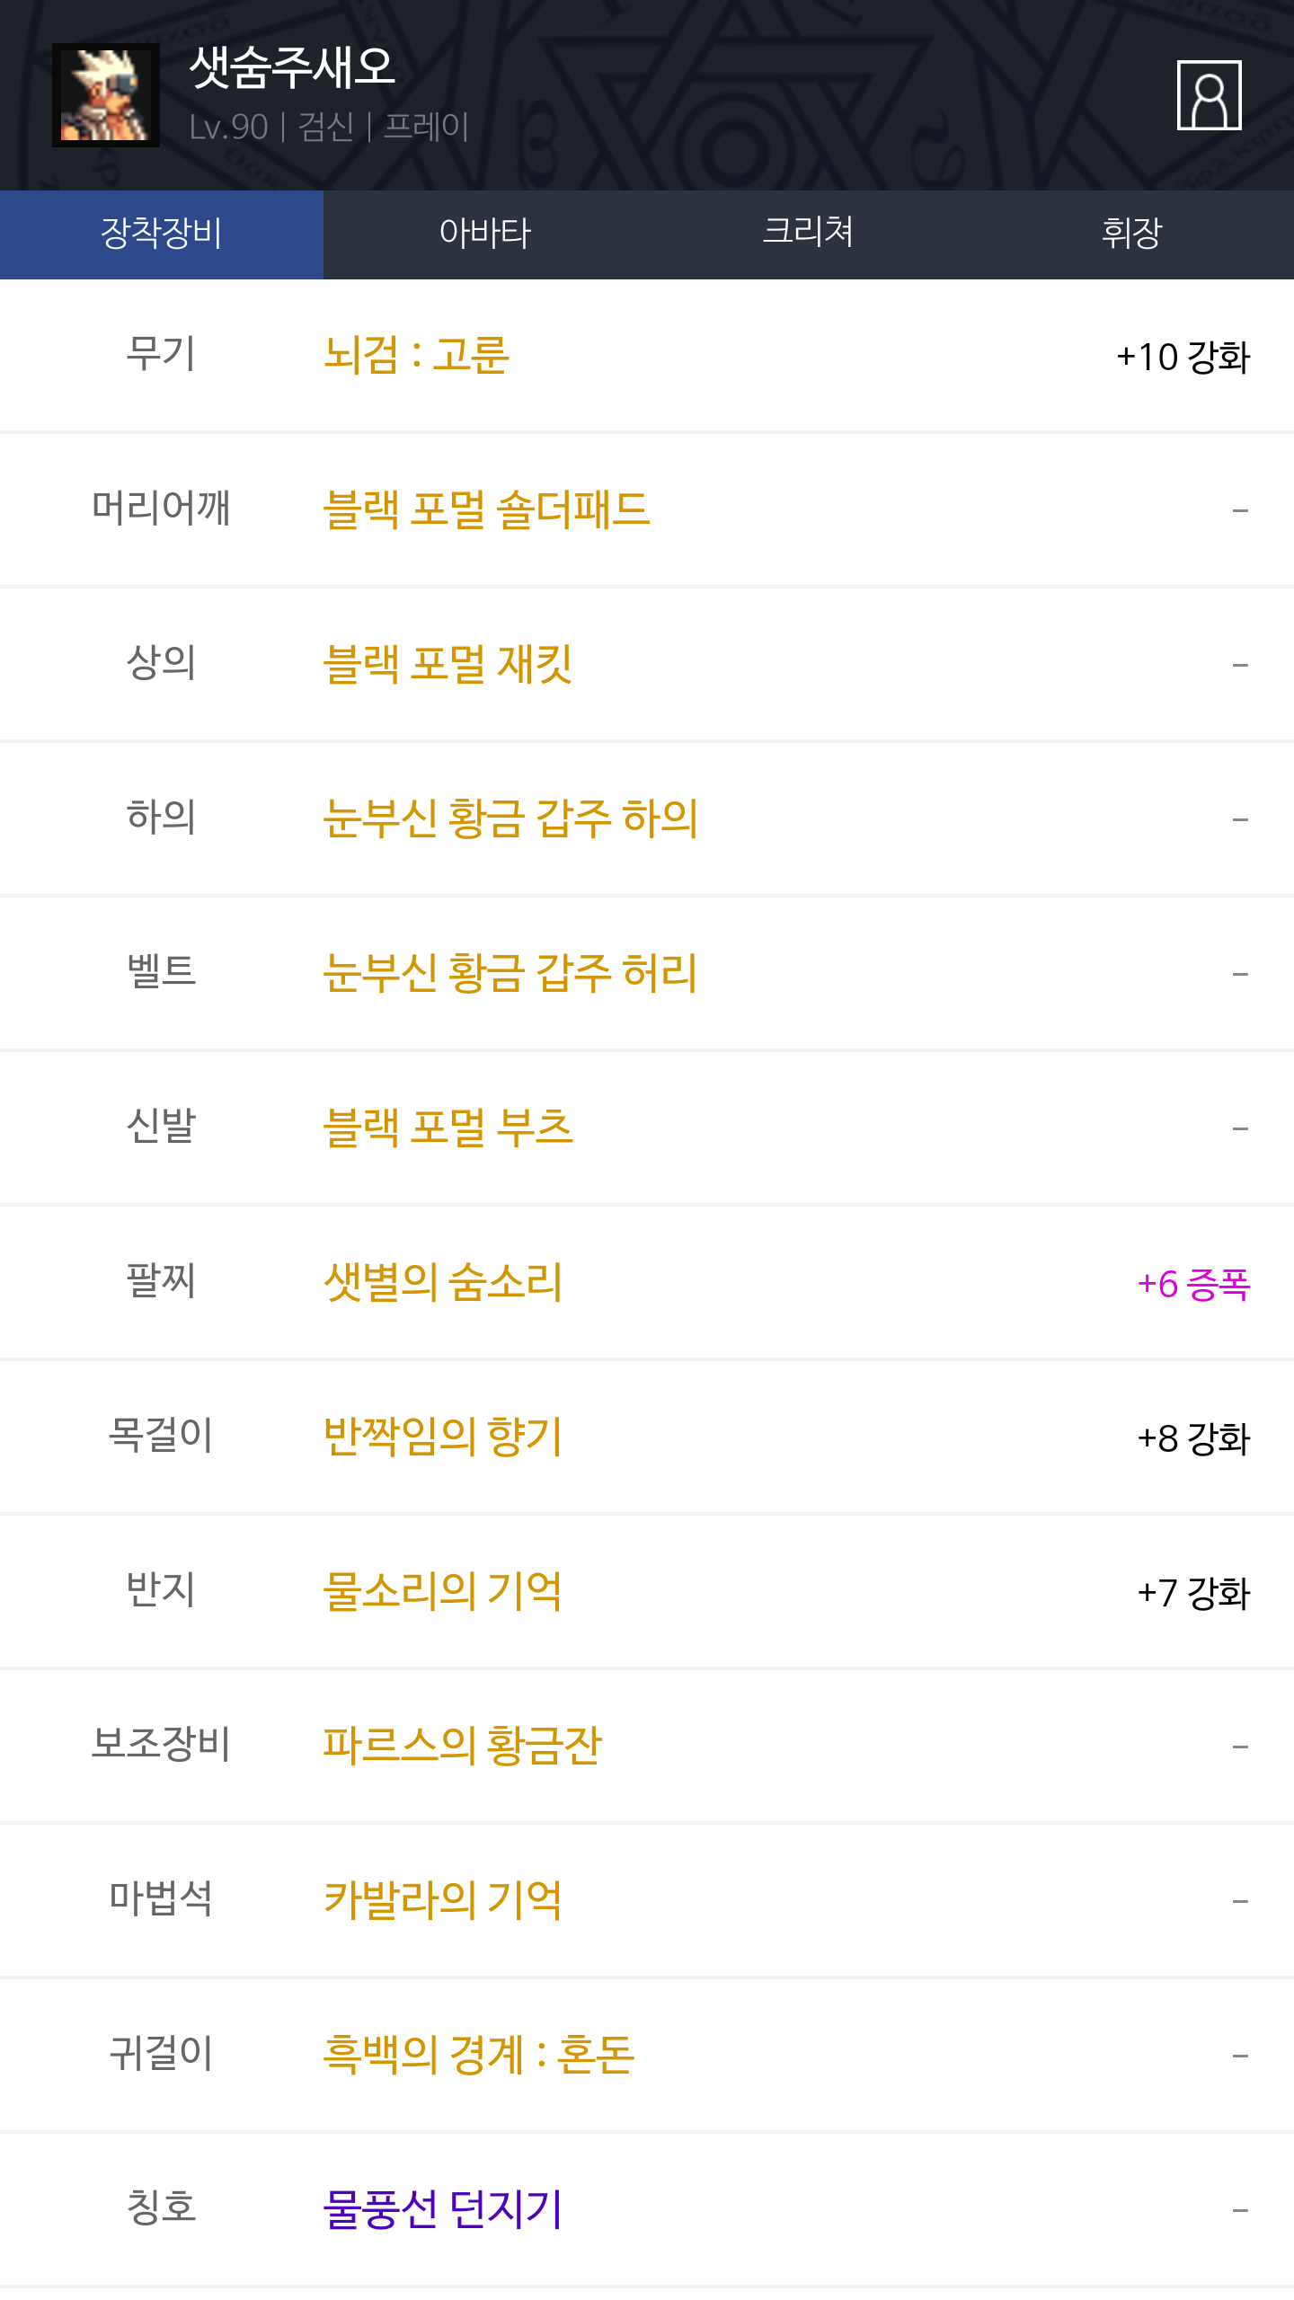Open bracelet item 샛별의 숨소리
Image resolution: width=1294 pixels, height=2300 pixels.
(443, 1283)
